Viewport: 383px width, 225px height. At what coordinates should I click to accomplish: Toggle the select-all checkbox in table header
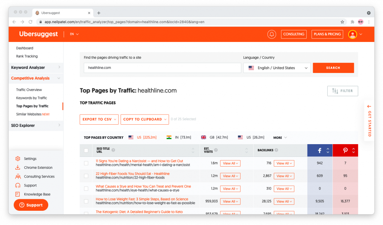tap(86, 150)
